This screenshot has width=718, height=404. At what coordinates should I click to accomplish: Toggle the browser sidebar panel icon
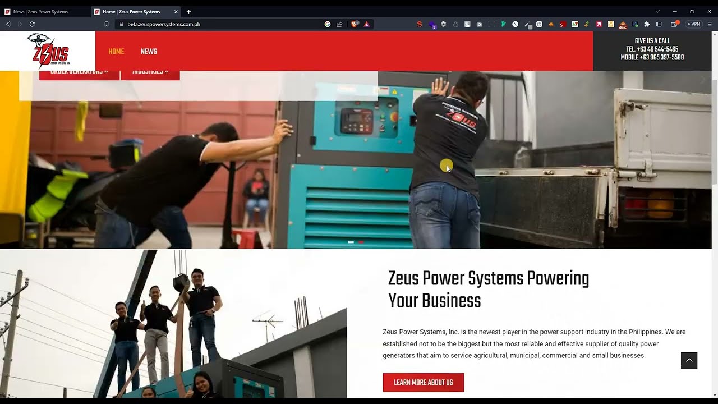point(659,24)
